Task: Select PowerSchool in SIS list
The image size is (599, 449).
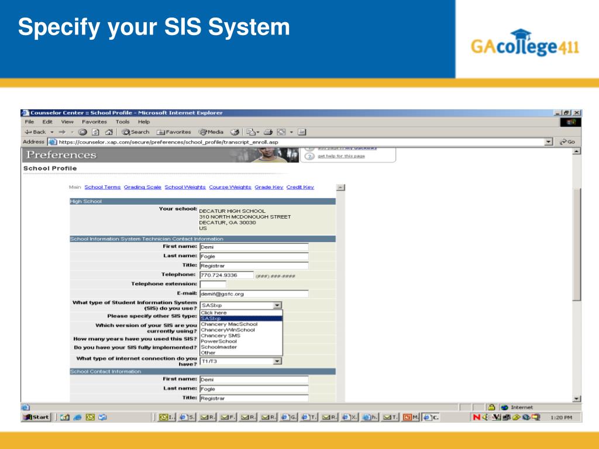Action: (x=241, y=341)
